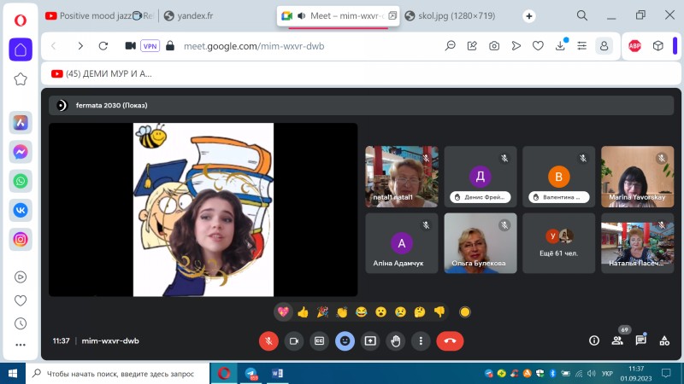
Task: Open meeting details info icon
Action: pos(594,340)
